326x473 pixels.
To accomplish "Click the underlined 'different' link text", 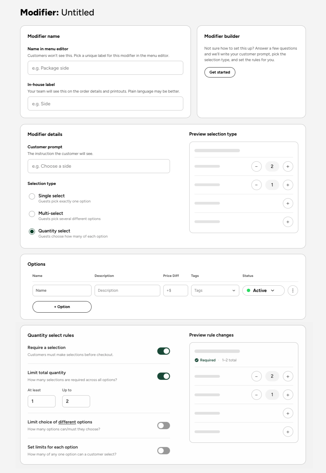I will pyautogui.click(x=67, y=422).
